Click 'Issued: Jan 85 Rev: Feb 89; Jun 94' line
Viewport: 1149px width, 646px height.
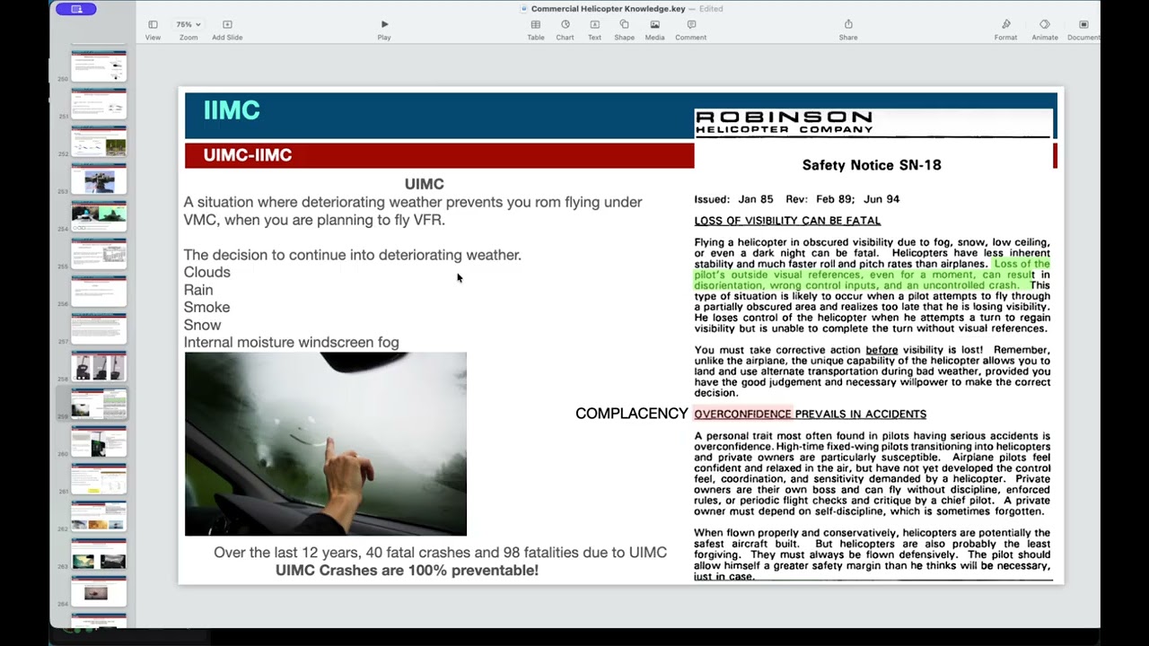coord(796,199)
